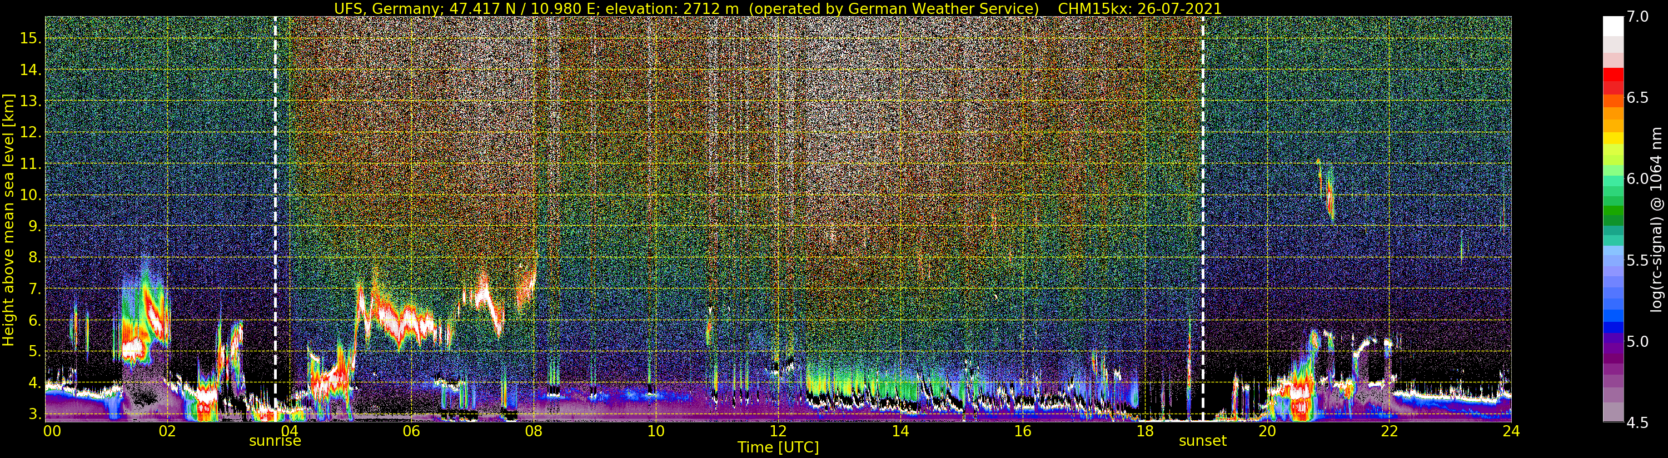This screenshot has height=458, width=1668.
Task: Click 'Height above mean sea level [km]' label
Action: (x=8, y=218)
